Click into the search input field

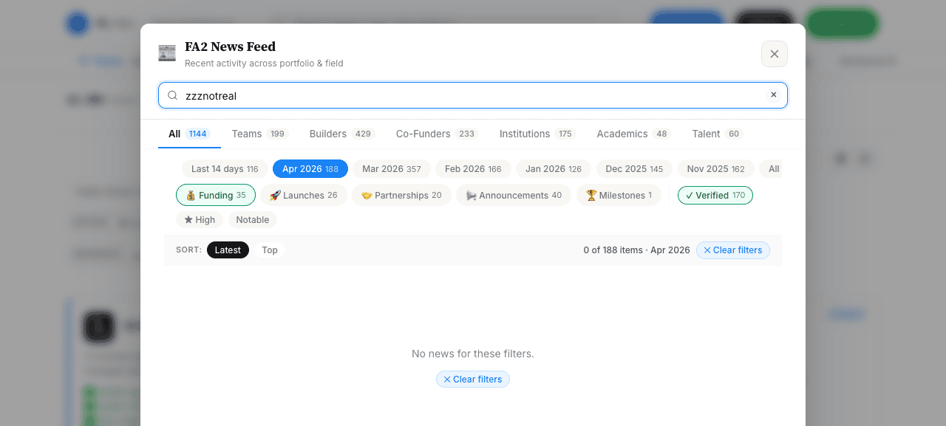[473, 95]
